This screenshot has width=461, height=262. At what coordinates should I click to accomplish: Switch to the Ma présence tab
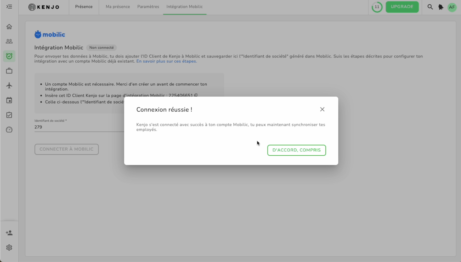tap(118, 7)
